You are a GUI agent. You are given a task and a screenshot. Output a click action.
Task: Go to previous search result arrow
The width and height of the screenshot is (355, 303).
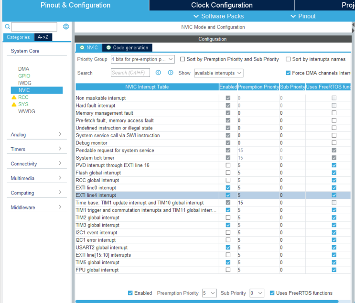click(x=158, y=73)
